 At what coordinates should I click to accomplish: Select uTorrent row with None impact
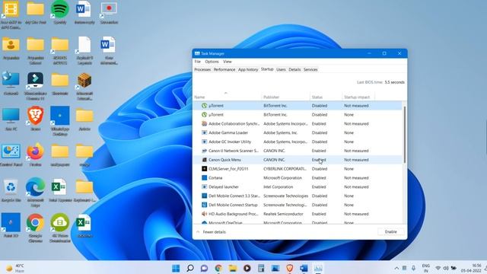[x=298, y=115]
